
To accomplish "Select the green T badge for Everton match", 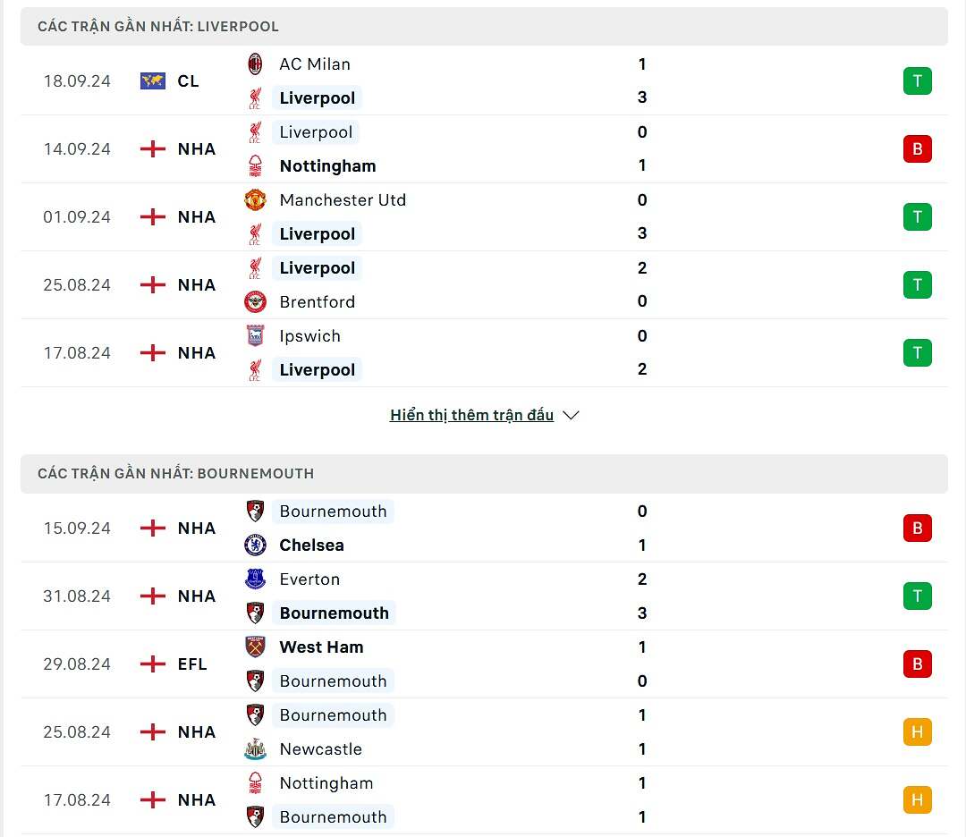I will pos(917,596).
